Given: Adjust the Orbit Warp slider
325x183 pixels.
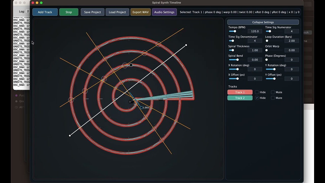Looking at the screenshot, I should (274, 50).
